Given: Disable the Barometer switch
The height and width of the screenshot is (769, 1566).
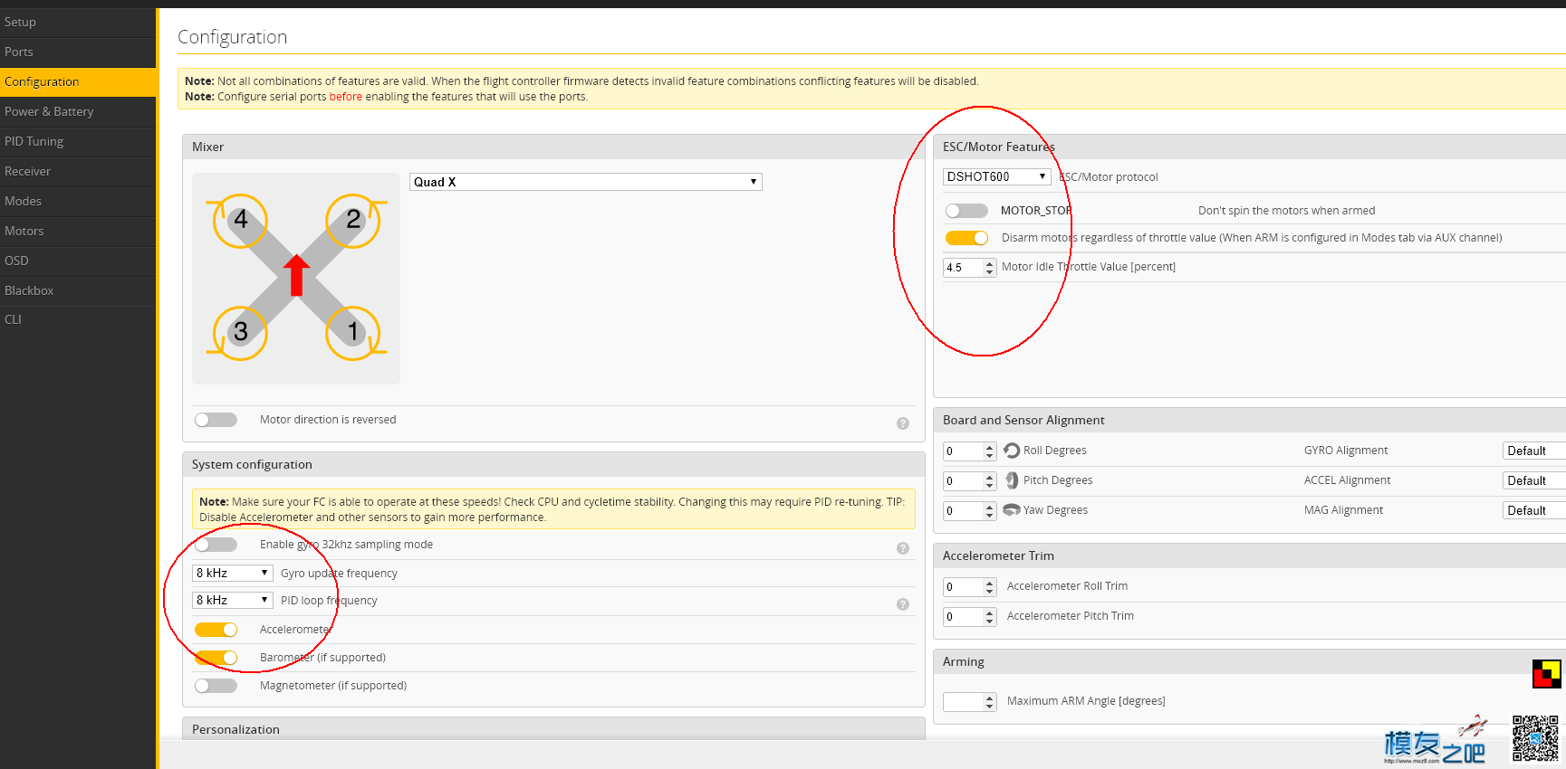Looking at the screenshot, I should coord(216,658).
